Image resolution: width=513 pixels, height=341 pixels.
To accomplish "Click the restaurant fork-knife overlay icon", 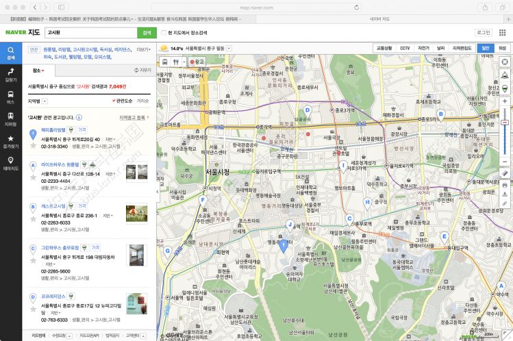I will 176,62.
